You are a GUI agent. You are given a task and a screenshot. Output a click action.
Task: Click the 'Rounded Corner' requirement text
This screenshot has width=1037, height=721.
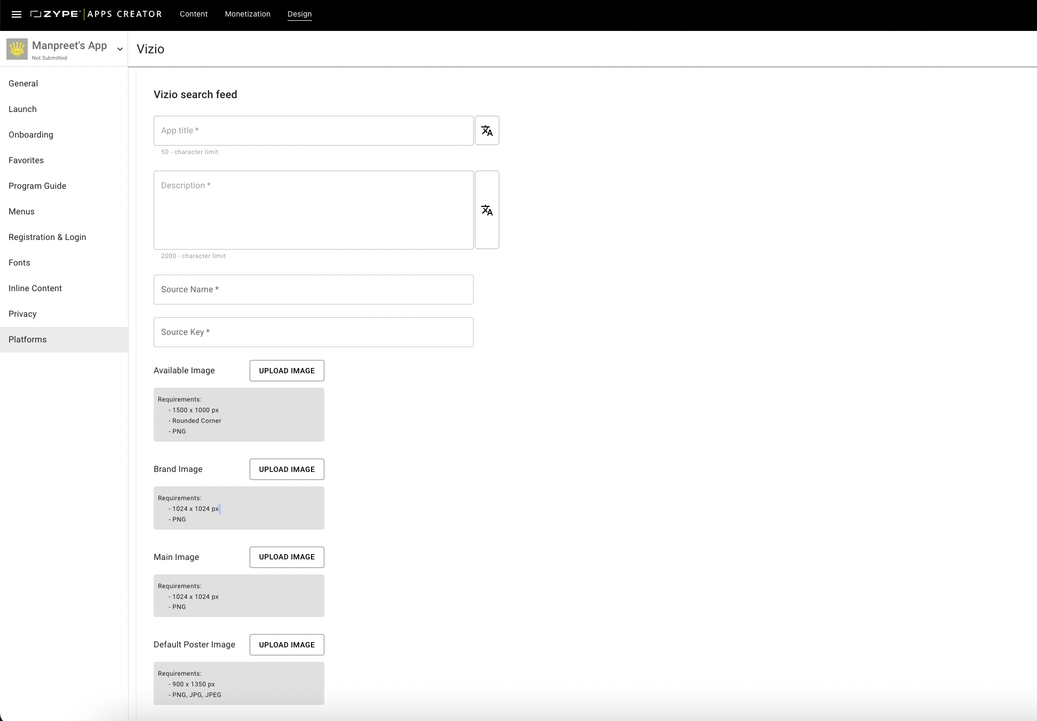(196, 421)
